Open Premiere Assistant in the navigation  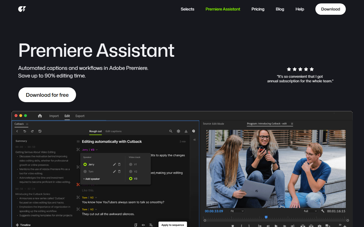point(223,9)
